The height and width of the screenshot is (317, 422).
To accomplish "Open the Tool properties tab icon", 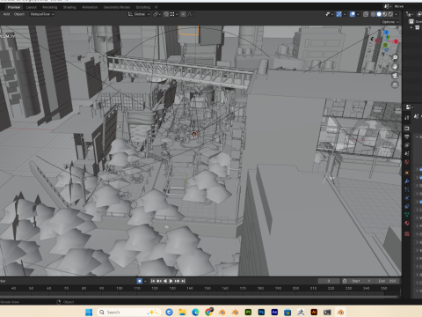I will pos(407,118).
